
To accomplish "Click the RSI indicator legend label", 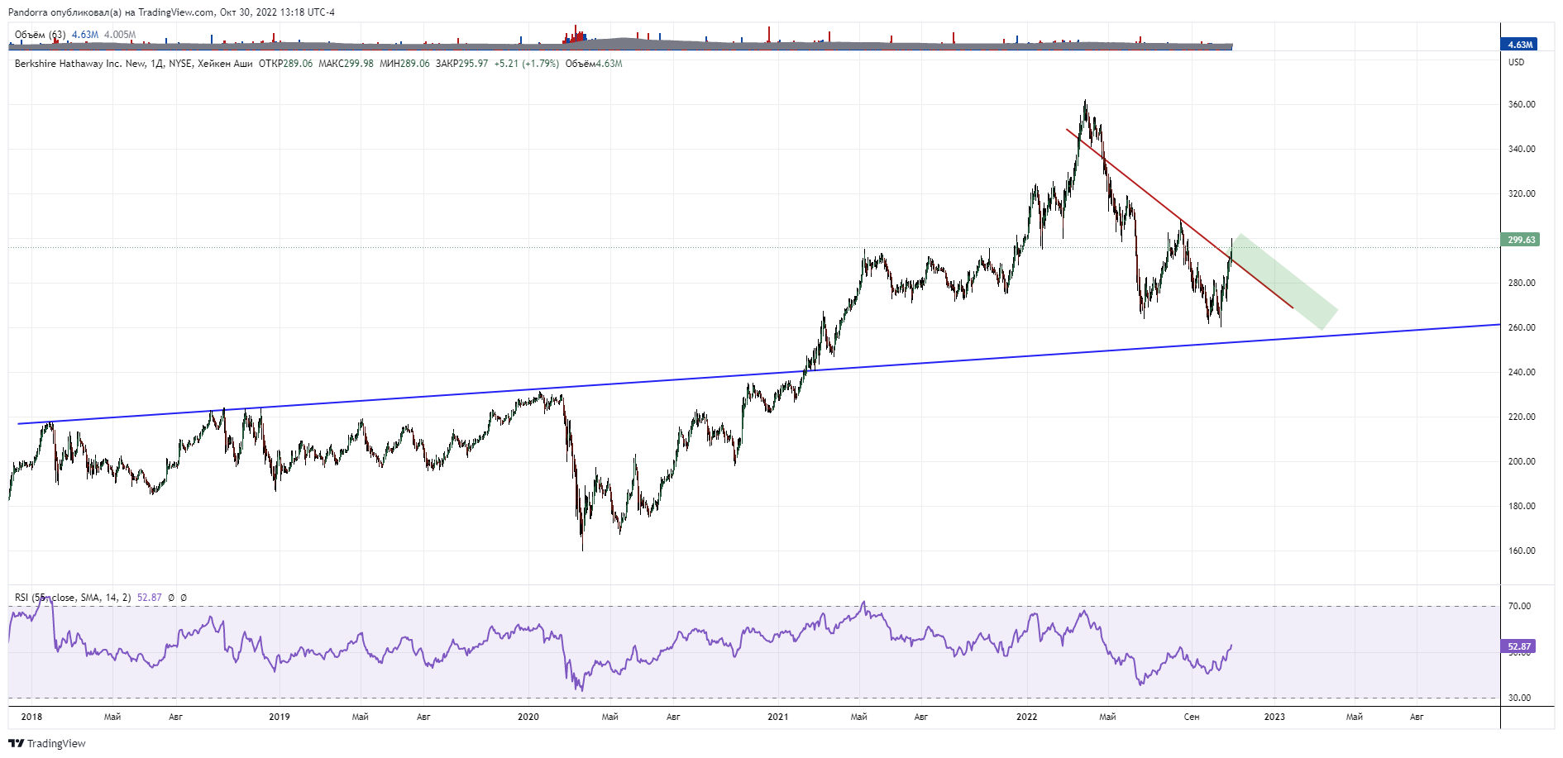I will click(x=72, y=597).
